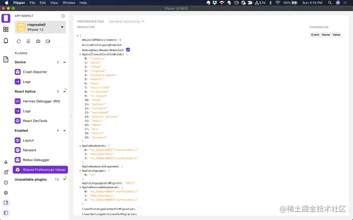Open the Window menu

(x=69, y=3)
